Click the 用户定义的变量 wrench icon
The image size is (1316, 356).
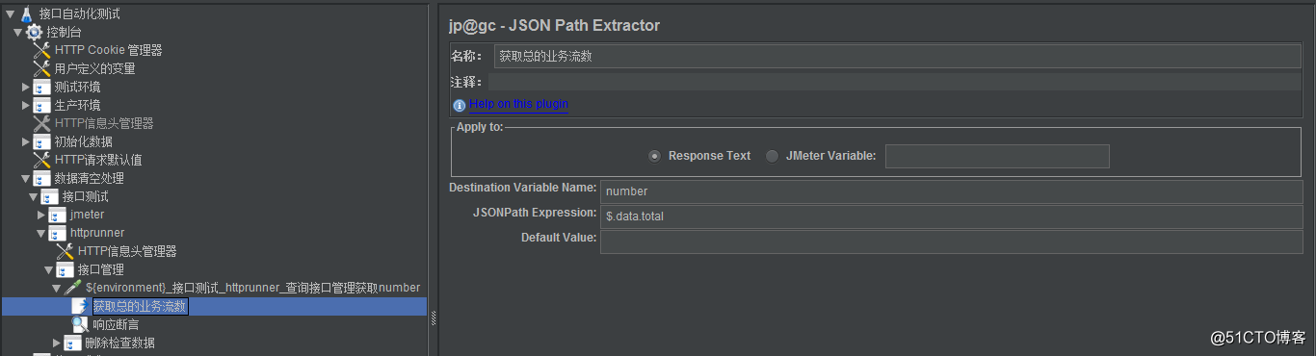click(42, 68)
